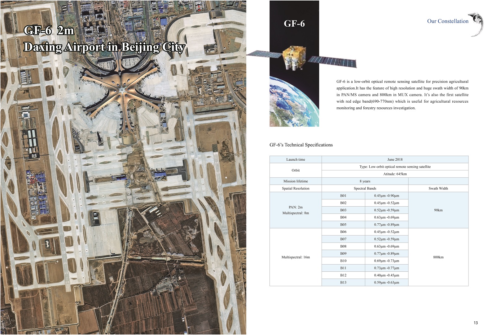
Task: Click the "PAN: 2m" spatial resolution cell
Action: click(296, 207)
